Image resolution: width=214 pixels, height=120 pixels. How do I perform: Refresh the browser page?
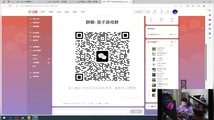(10, 6)
